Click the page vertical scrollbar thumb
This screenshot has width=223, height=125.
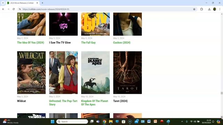click(x=222, y=93)
